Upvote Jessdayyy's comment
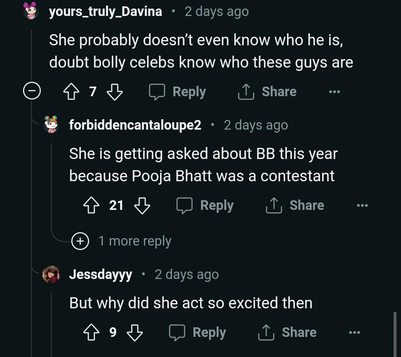Screen dimensions: 401x357 pyautogui.click(x=91, y=332)
